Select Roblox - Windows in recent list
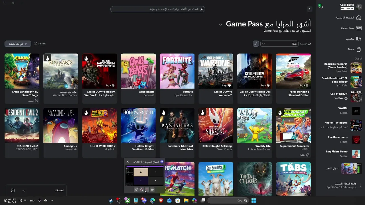365x205 pixels. [x=341, y=125]
